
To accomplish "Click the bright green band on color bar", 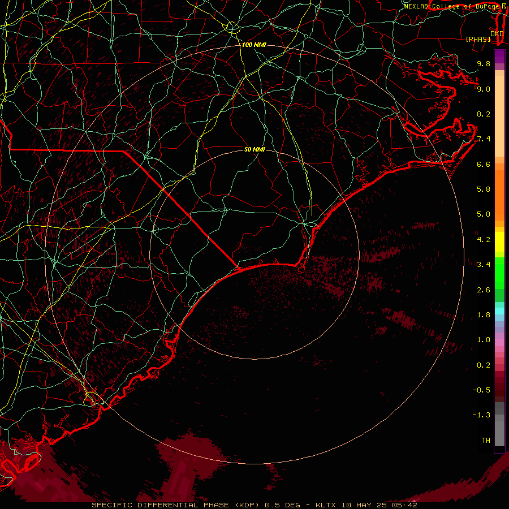I will tap(499, 273).
